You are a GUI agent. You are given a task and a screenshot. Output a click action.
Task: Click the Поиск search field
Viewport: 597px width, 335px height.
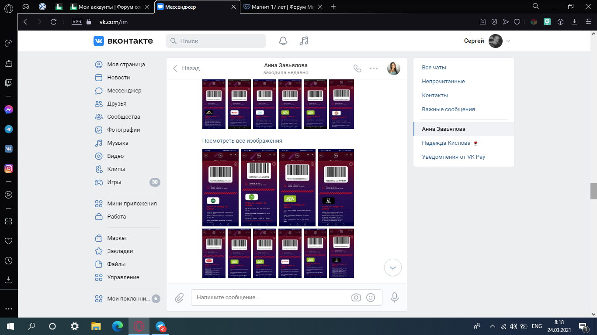coord(216,41)
